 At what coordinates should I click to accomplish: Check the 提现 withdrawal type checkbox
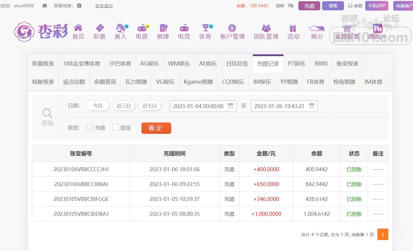click(x=115, y=127)
